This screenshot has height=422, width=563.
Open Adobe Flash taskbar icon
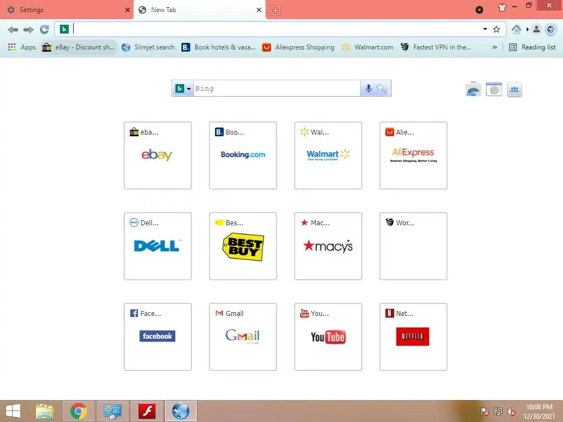pyautogui.click(x=147, y=411)
